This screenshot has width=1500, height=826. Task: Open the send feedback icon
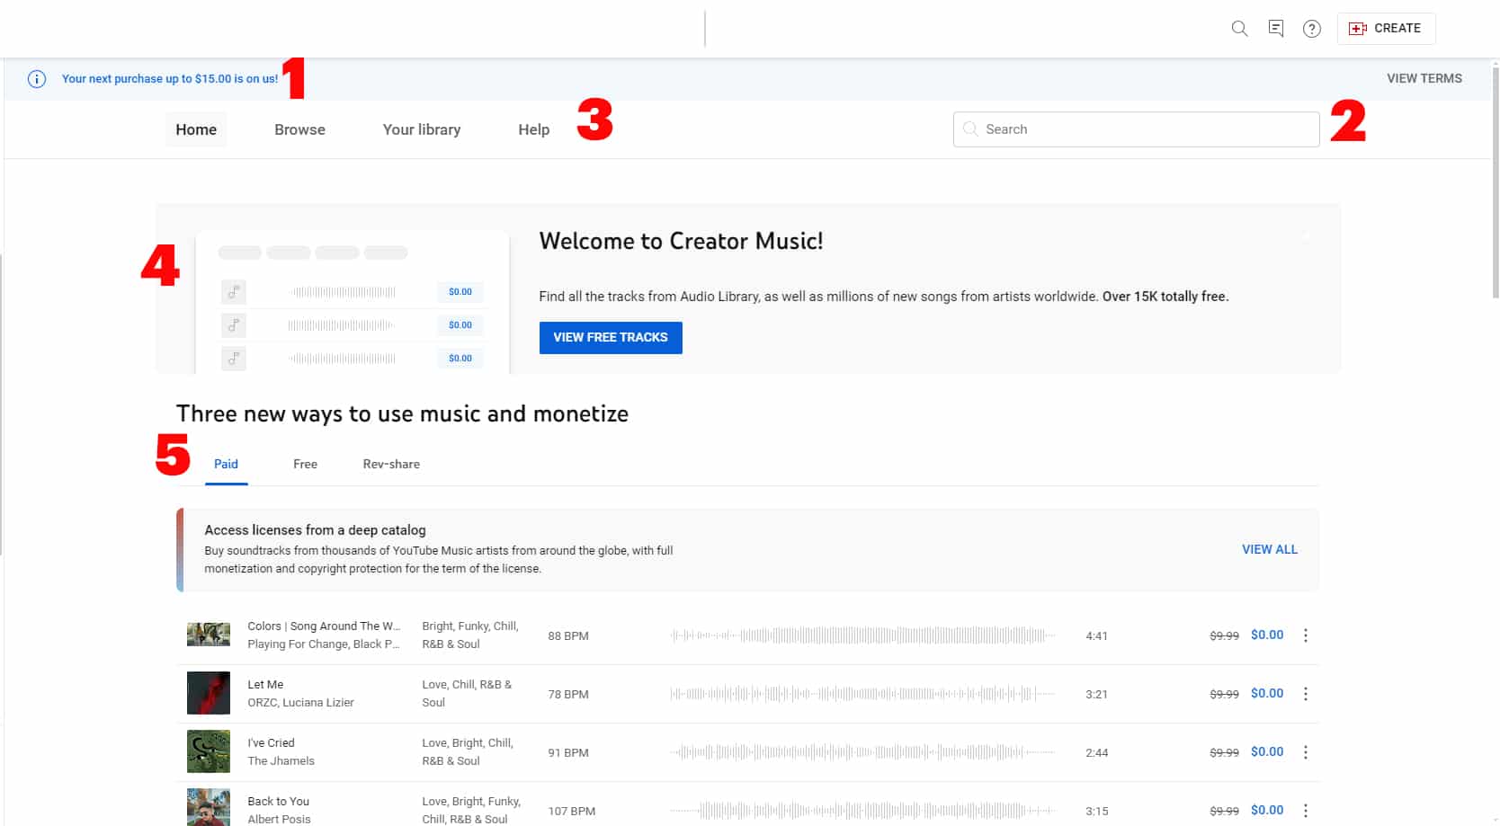pos(1275,29)
